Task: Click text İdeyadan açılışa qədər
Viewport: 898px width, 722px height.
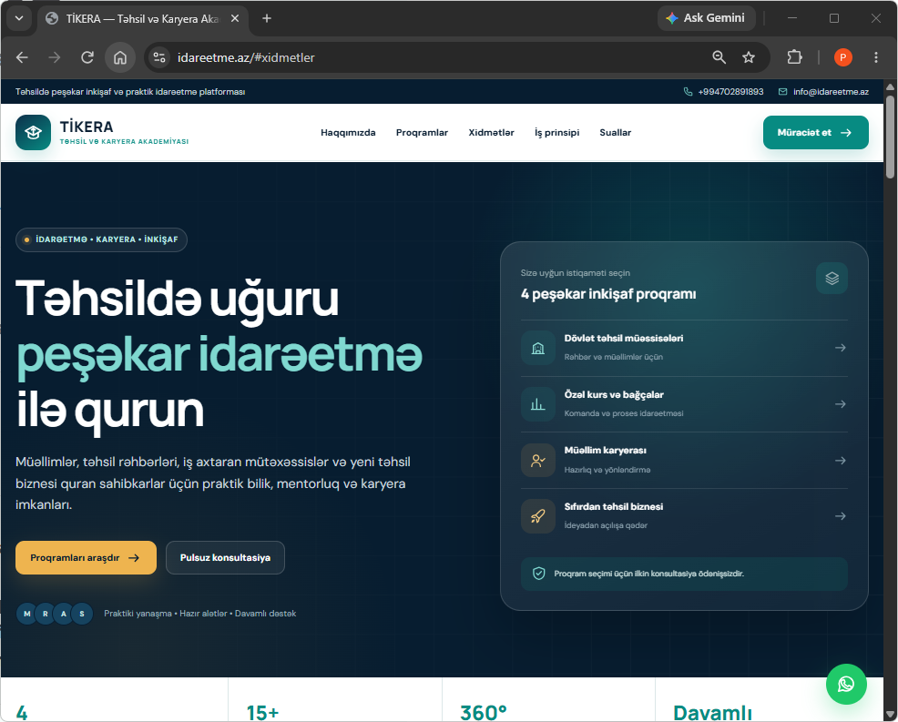Action: point(606,525)
